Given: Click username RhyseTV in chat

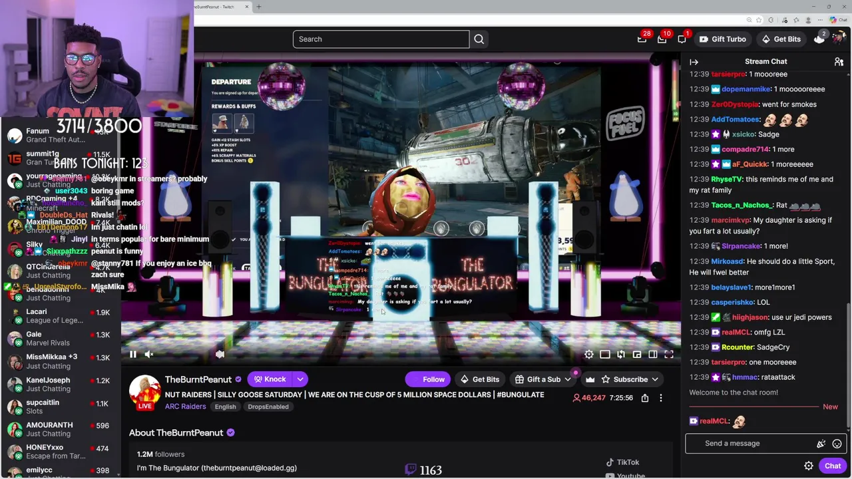Looking at the screenshot, I should pos(726,179).
